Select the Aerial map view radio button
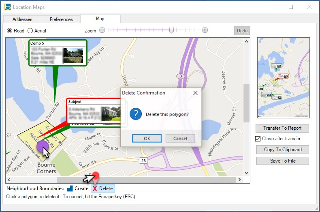Screen dimensions: 320x212 (x=30, y=31)
